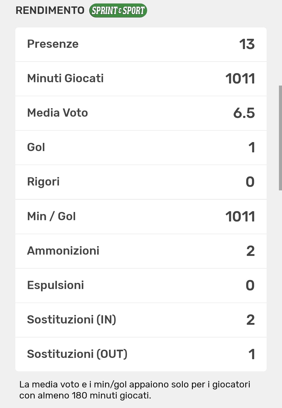Select the Gol row label
Viewport: 282px width, 408px height.
click(x=36, y=147)
